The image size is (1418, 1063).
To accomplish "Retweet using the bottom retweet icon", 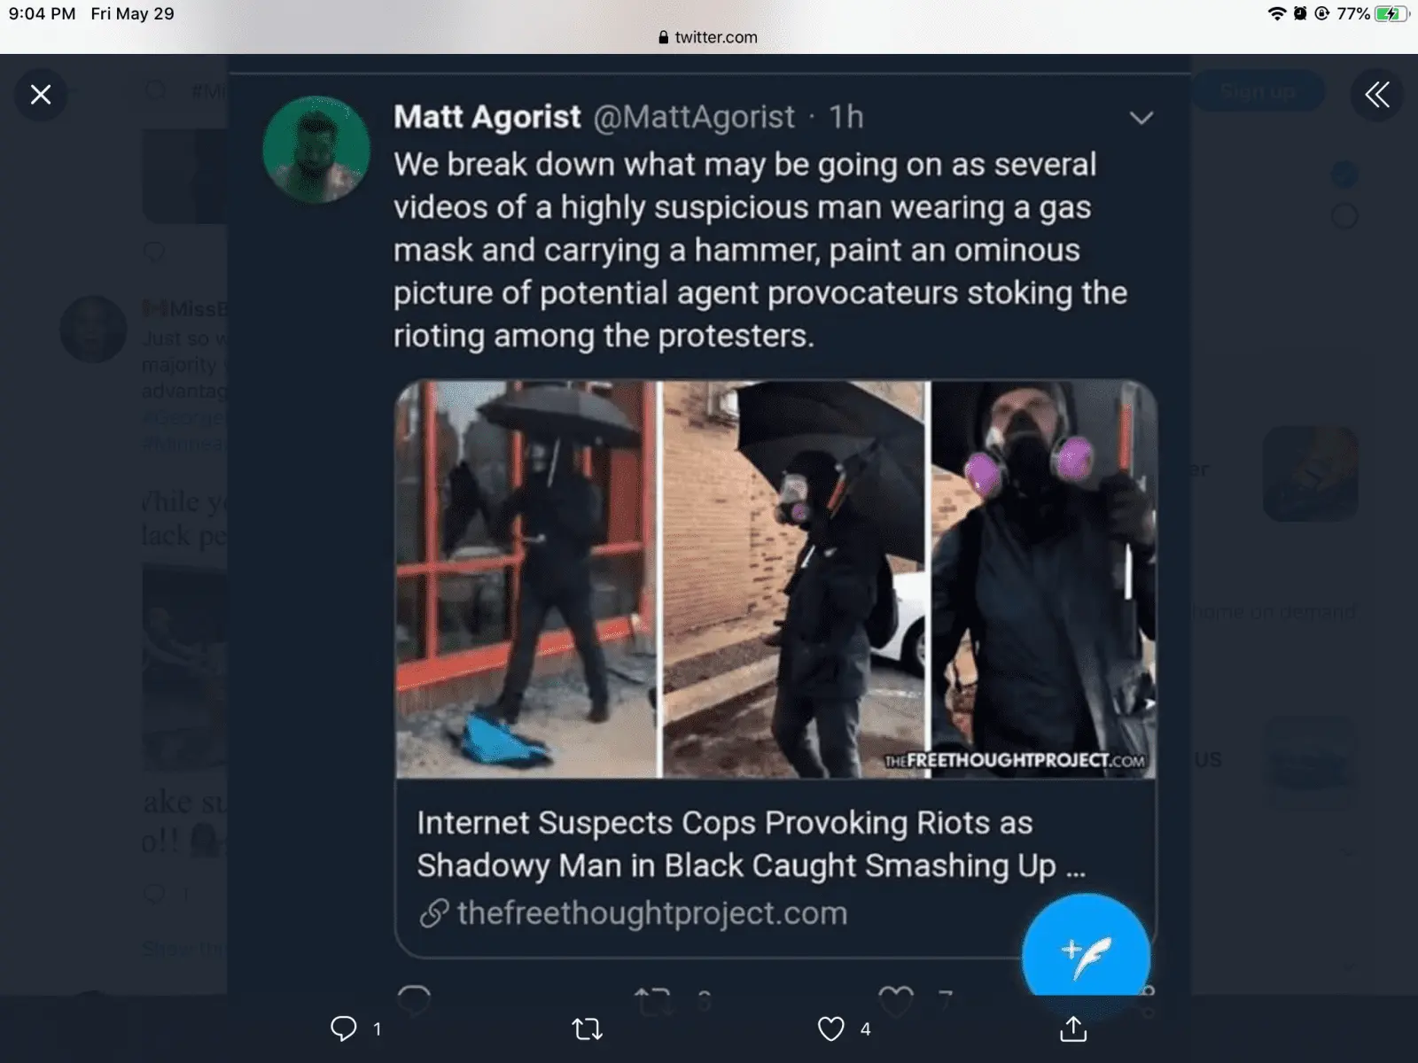I will tap(587, 1028).
